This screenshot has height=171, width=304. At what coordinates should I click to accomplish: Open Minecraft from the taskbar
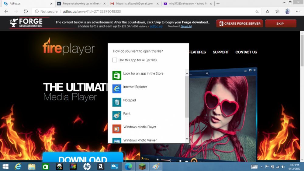[x=142, y=167]
